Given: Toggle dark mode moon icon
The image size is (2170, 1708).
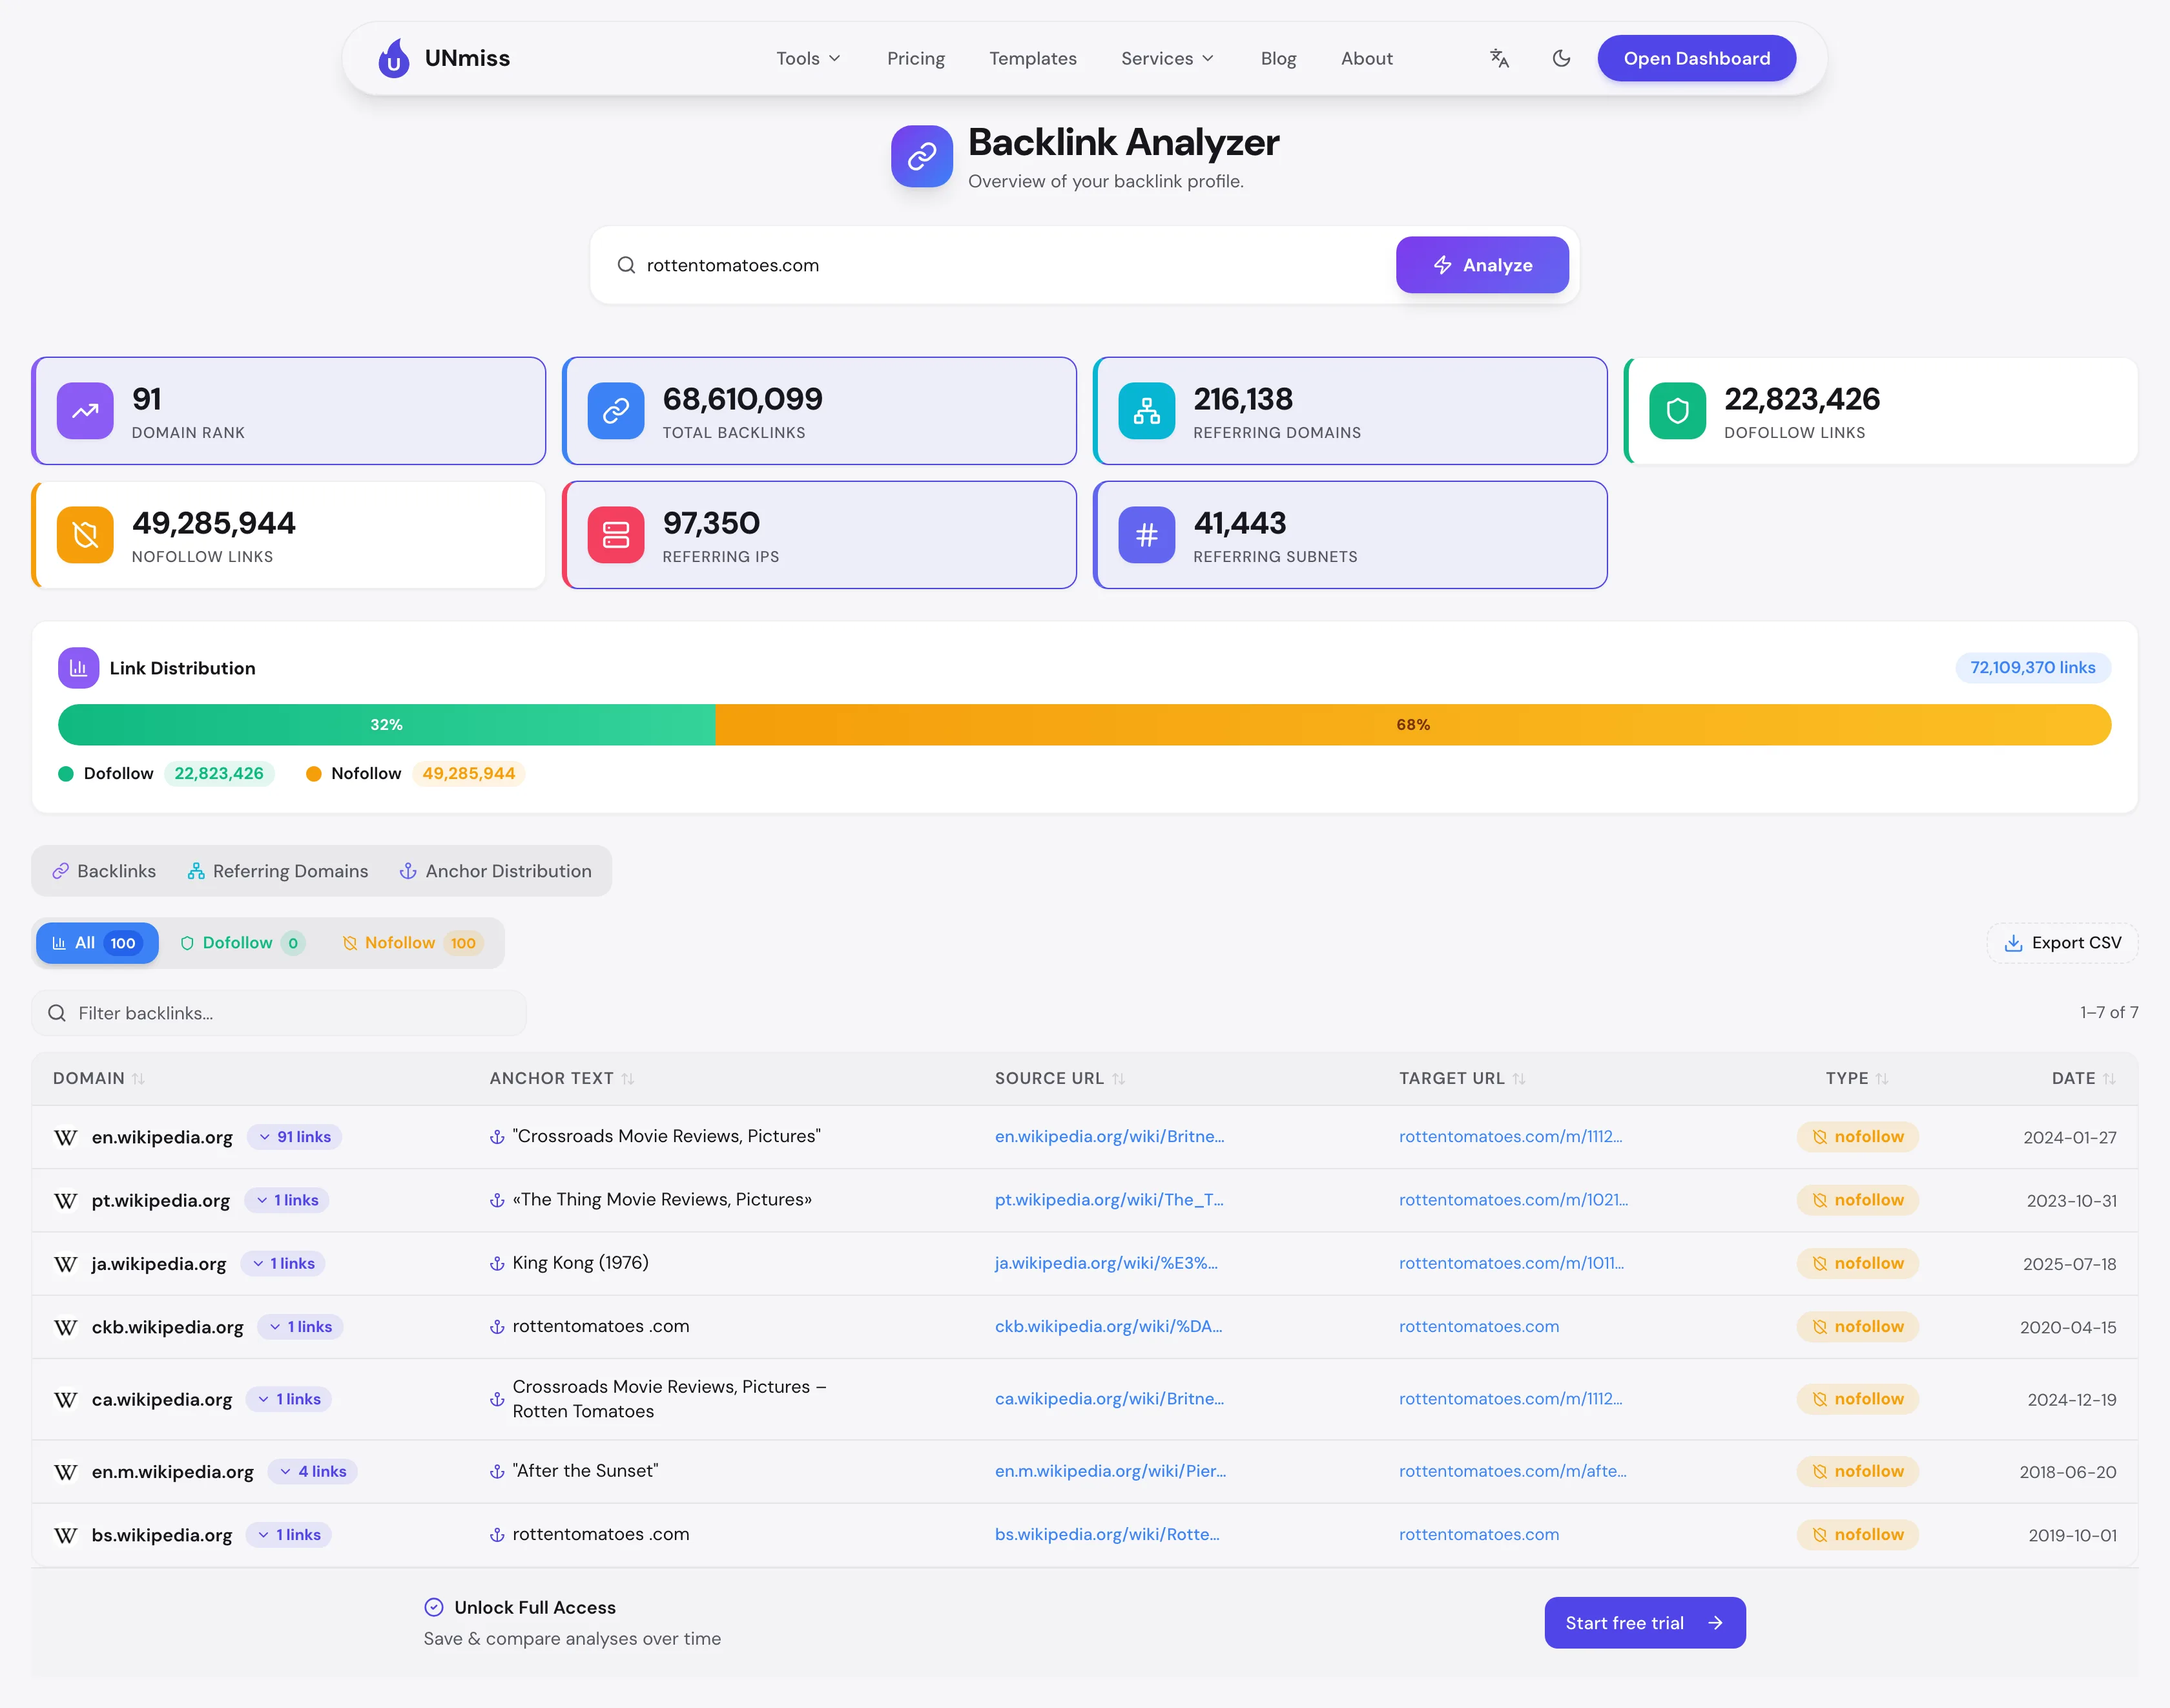Looking at the screenshot, I should (1561, 58).
